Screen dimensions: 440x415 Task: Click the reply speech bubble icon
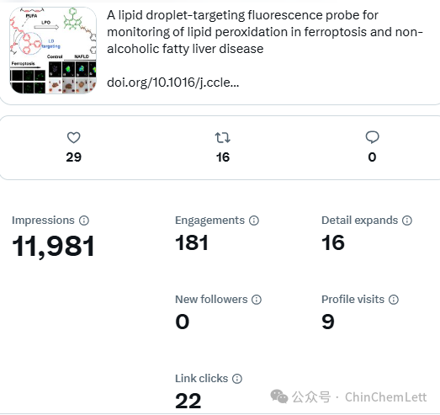[373, 137]
